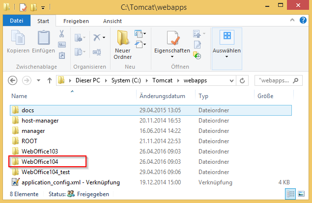Image resolution: width=312 pixels, height=203 pixels.
Task: Click the Kopieren (copy) icon
Action: click(x=18, y=37)
